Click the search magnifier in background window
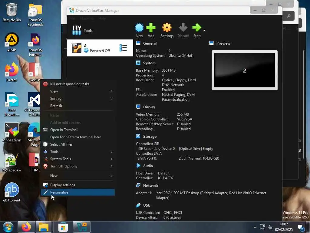310x233 pixels. [289, 16]
